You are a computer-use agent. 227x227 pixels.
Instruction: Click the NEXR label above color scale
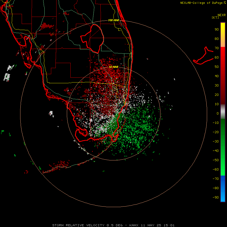(x=221, y=15)
